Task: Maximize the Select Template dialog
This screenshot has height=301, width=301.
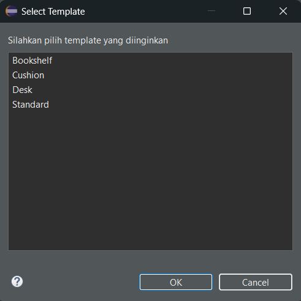Action: pos(247,11)
